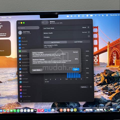The width and height of the screenshot is (120, 120).
Task: Launch WhatsApp from the Dock
Action: (x=18, y=111)
